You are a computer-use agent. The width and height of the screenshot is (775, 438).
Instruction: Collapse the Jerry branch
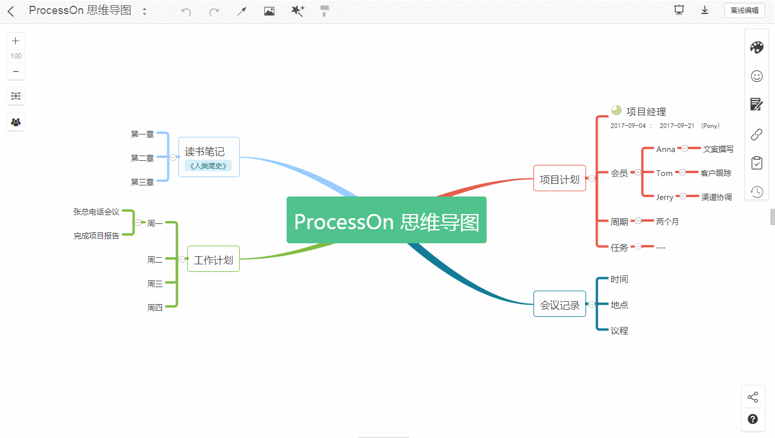683,196
